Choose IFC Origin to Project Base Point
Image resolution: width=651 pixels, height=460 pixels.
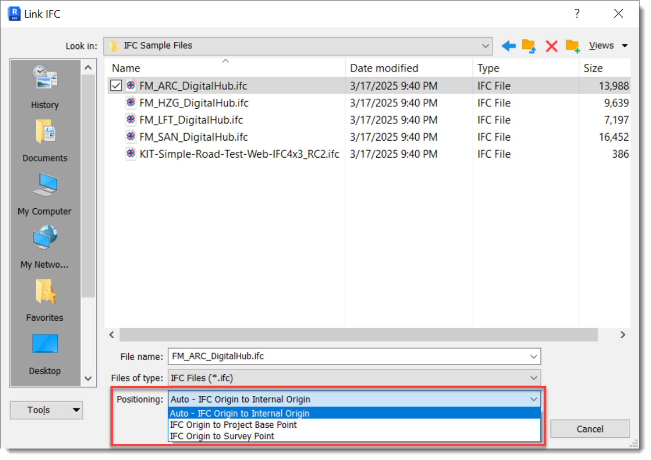point(354,425)
